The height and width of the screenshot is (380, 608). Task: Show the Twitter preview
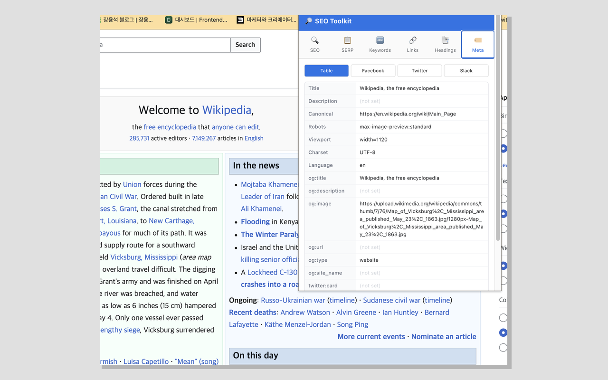coord(419,71)
